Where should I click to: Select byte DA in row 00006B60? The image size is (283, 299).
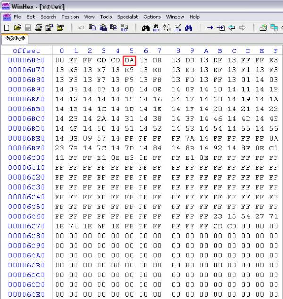point(129,60)
